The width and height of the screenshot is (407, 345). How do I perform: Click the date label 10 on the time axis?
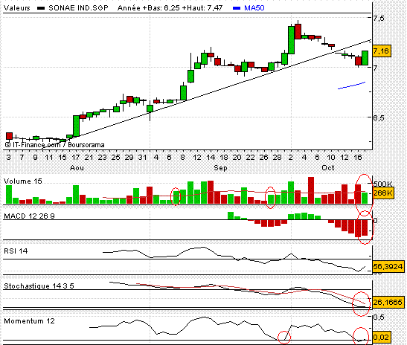(330, 157)
